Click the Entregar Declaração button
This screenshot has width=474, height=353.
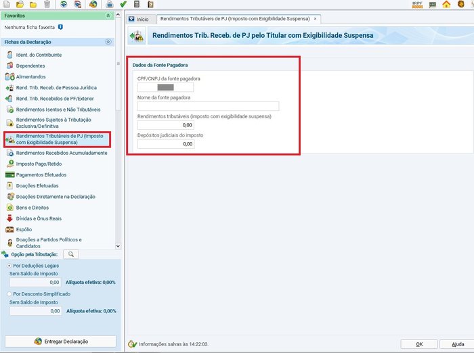(x=60, y=342)
